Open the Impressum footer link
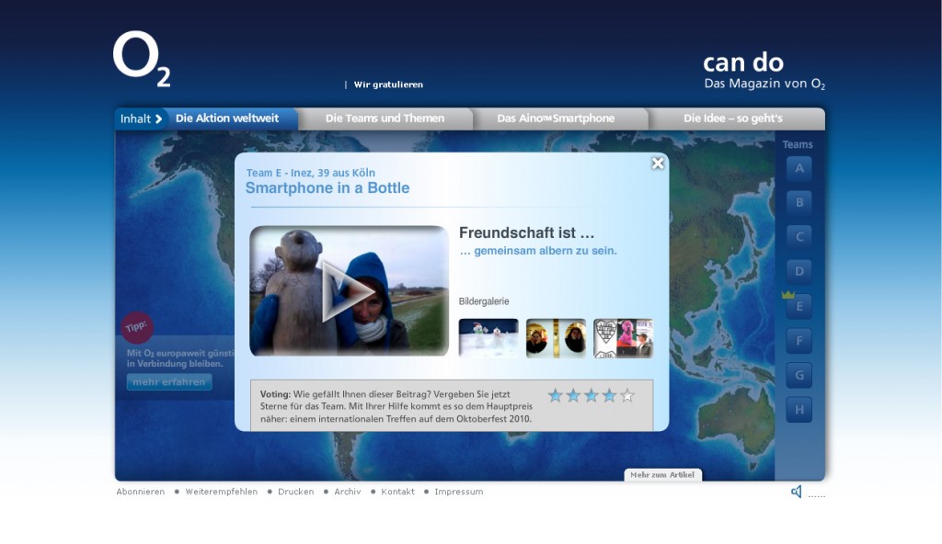The image size is (942, 544). (458, 492)
